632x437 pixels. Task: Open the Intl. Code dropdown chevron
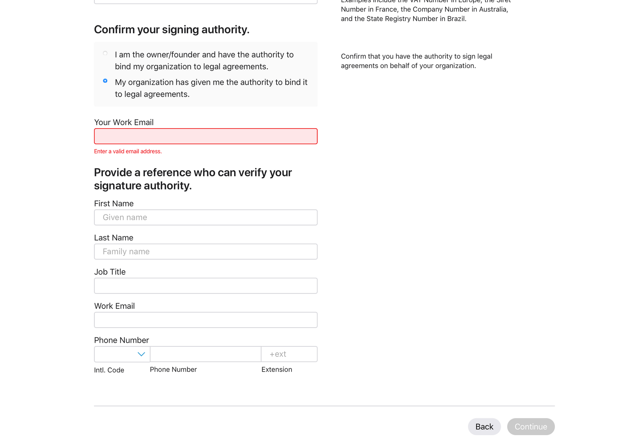pyautogui.click(x=141, y=354)
